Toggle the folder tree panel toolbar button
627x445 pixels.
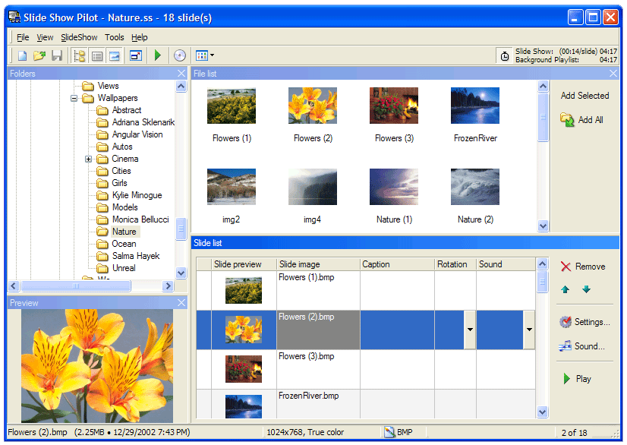pos(80,55)
